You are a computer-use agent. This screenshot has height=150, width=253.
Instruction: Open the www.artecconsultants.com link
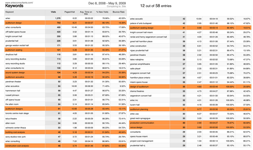[19, 3]
